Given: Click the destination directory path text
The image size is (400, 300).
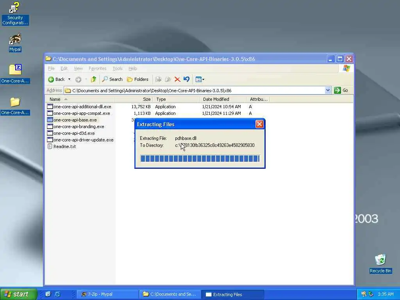Looking at the screenshot, I should tap(215, 145).
